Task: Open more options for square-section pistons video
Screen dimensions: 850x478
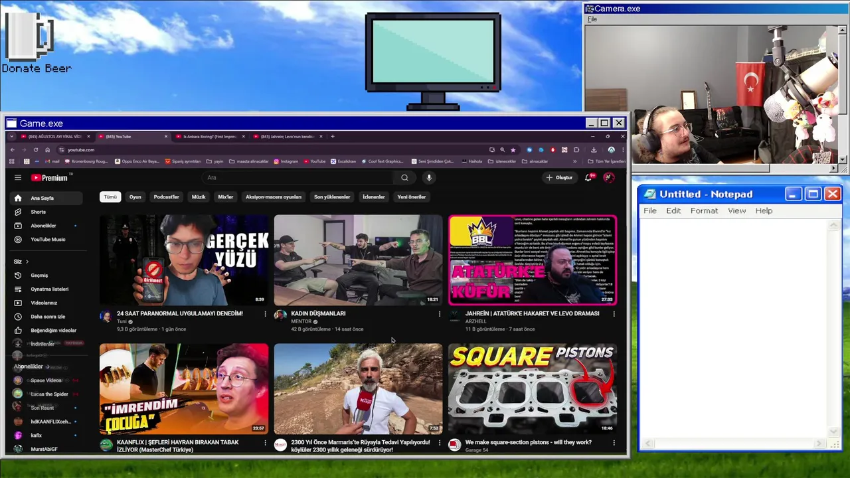Action: coord(614,443)
